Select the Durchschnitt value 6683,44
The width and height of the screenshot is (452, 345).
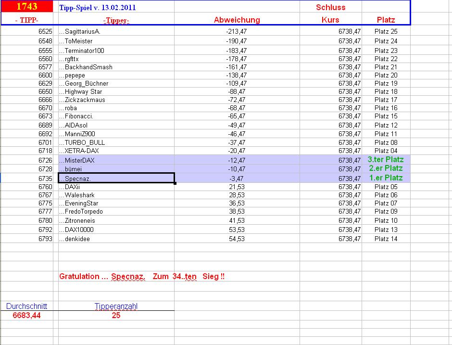(x=27, y=315)
